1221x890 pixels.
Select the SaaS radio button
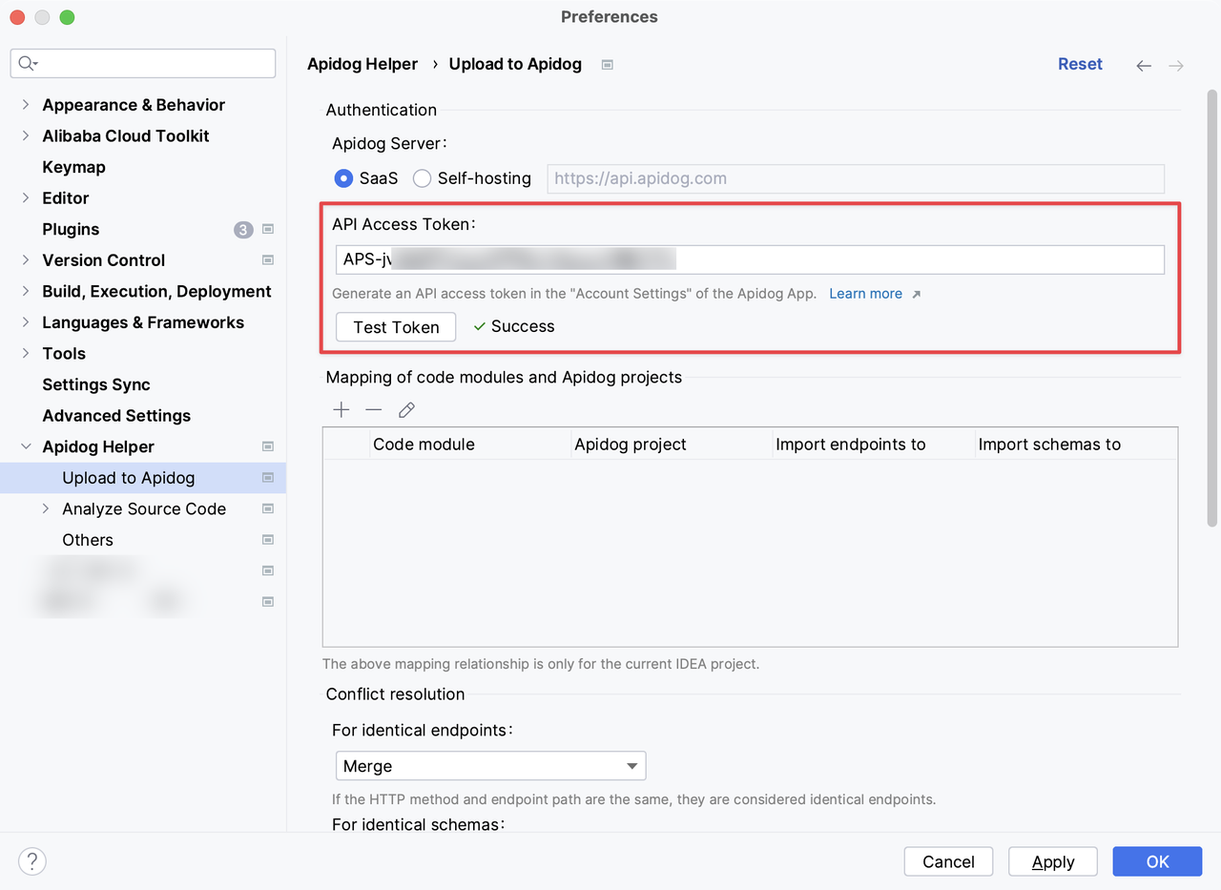(343, 178)
